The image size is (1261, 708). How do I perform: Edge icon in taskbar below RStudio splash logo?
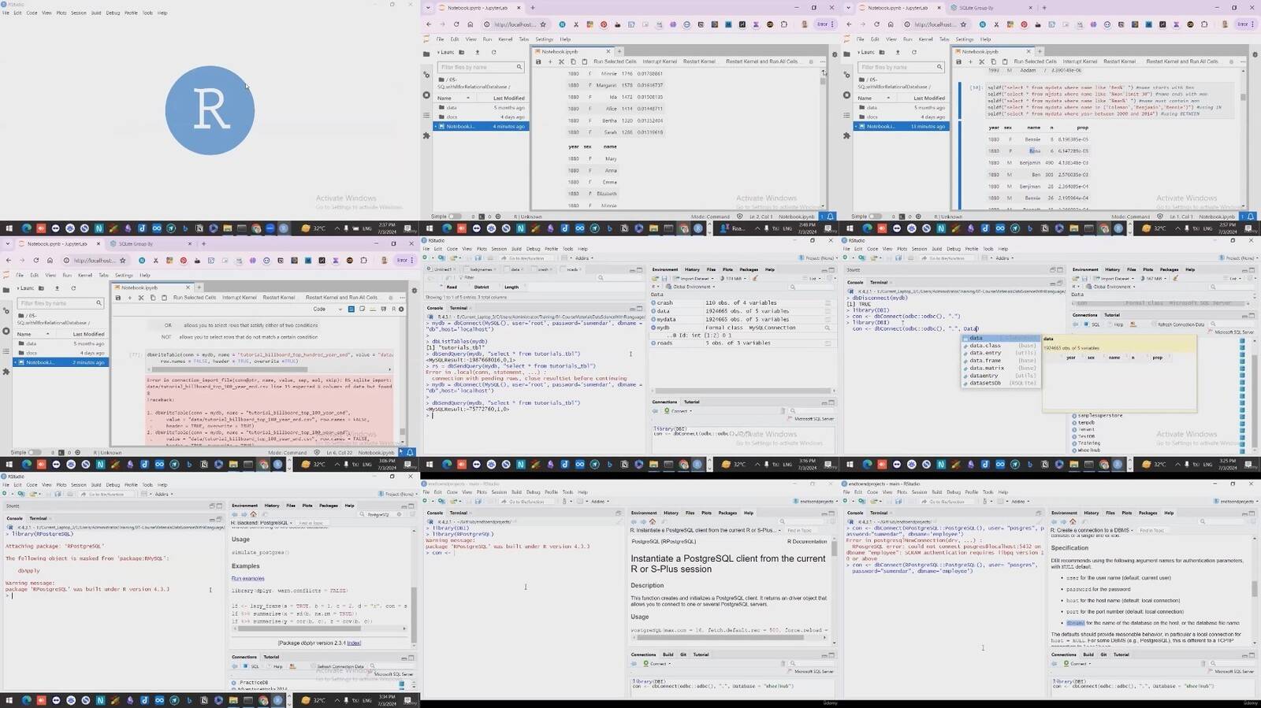(26, 228)
